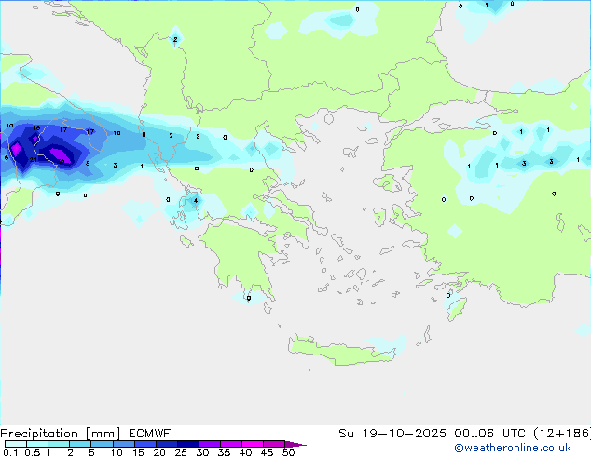
Task: Click the "0.1" legend scale label
Action: [10, 452]
